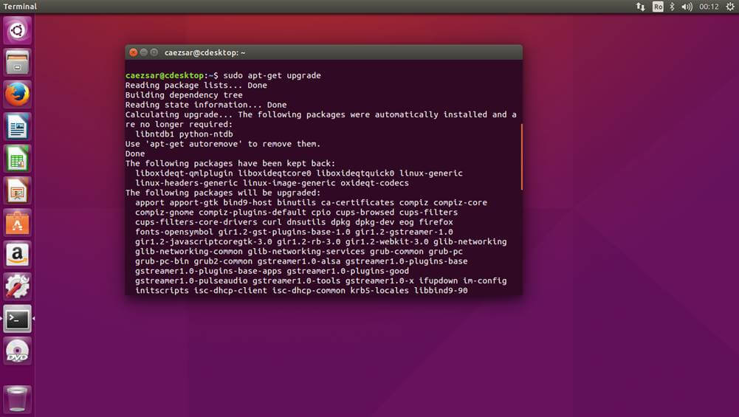
Task: Select the Terminal icon in launcher
Action: pos(17,319)
